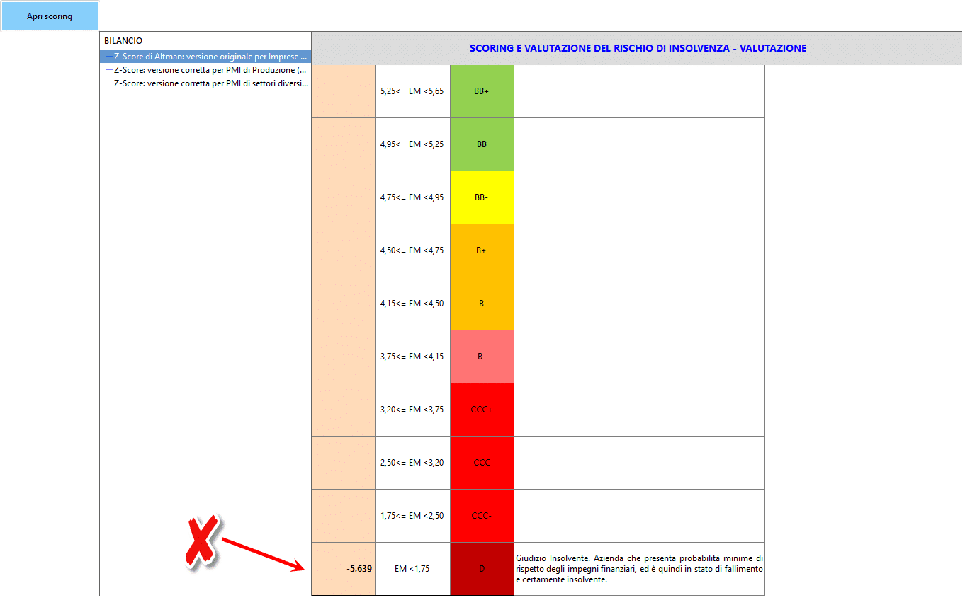Click the range 3,20<= EM <3,75

point(412,410)
